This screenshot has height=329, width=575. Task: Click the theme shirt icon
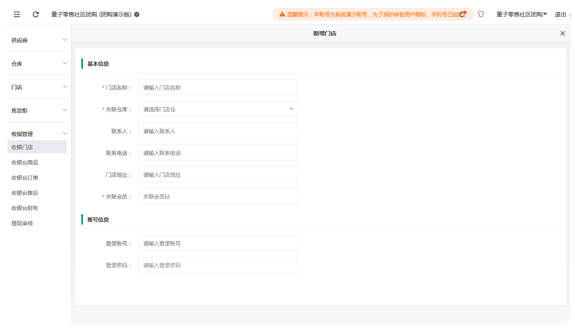pos(481,14)
